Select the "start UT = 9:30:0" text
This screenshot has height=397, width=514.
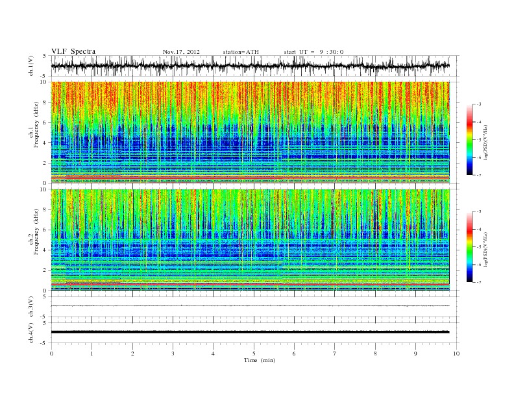coord(313,52)
